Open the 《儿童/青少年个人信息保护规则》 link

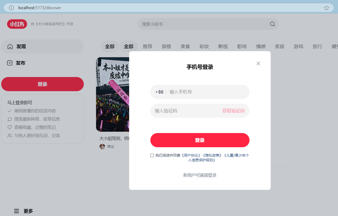pos(236,155)
